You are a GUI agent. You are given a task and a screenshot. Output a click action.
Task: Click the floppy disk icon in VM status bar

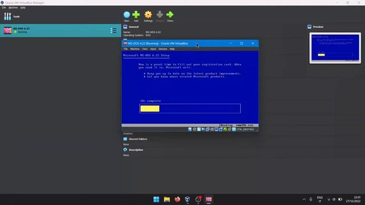199,129
